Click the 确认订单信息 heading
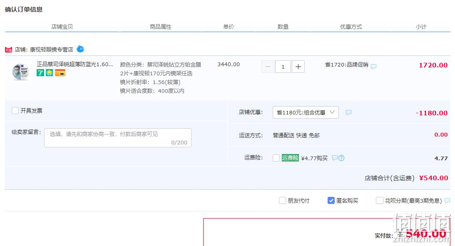Screen dimensions: 455x246 (24, 9)
